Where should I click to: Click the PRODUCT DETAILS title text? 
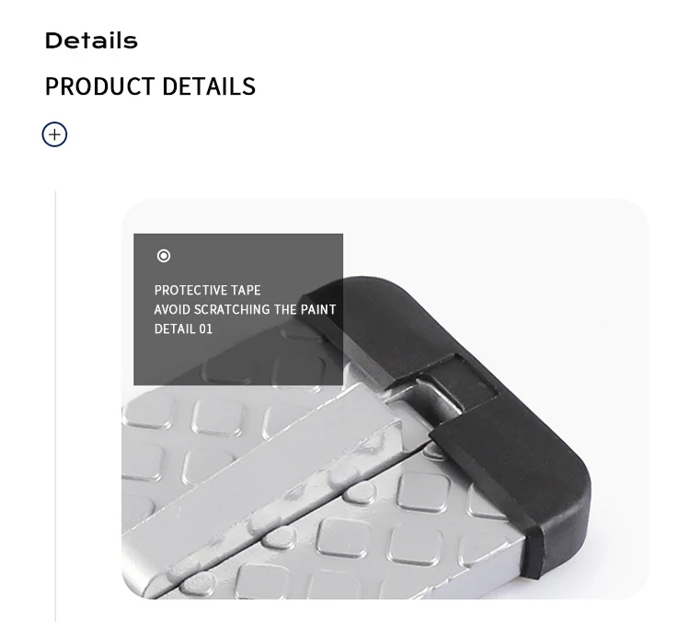(150, 86)
